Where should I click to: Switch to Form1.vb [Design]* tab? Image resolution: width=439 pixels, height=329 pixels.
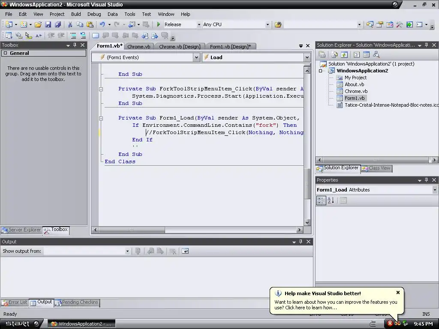click(230, 47)
